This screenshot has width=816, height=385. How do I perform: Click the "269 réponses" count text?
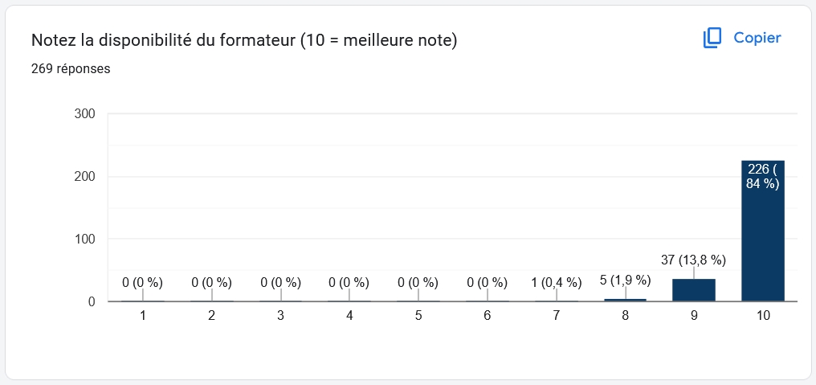(71, 68)
